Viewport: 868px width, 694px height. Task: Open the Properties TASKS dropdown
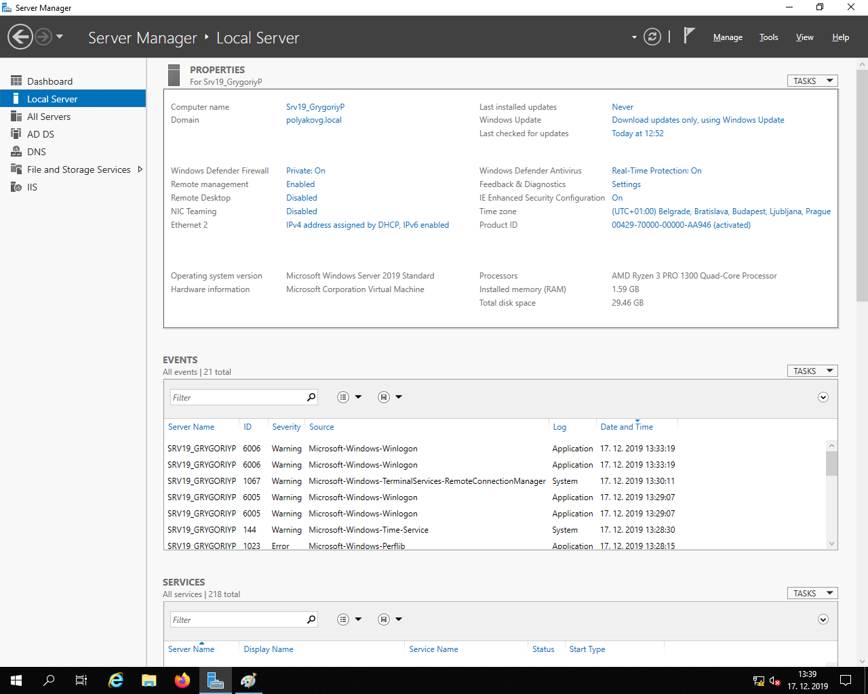812,81
